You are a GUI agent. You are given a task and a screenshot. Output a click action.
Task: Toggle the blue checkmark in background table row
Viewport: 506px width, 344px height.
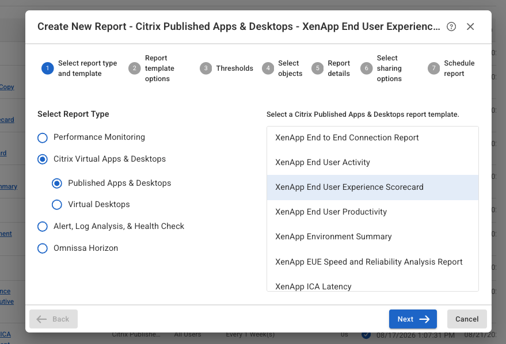coord(366,335)
